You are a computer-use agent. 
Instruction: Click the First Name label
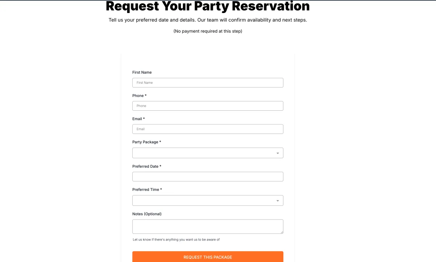pyautogui.click(x=142, y=73)
